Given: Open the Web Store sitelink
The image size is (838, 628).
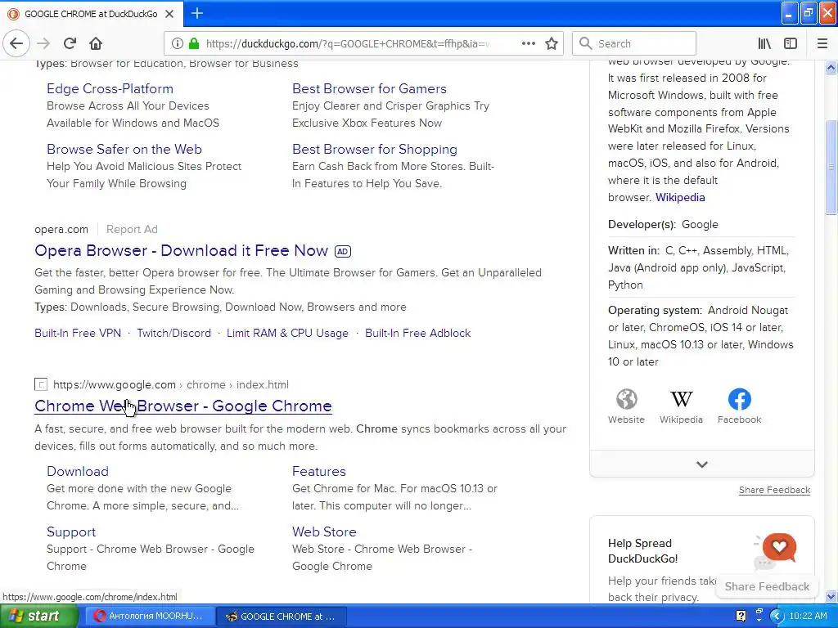Looking at the screenshot, I should (x=324, y=532).
